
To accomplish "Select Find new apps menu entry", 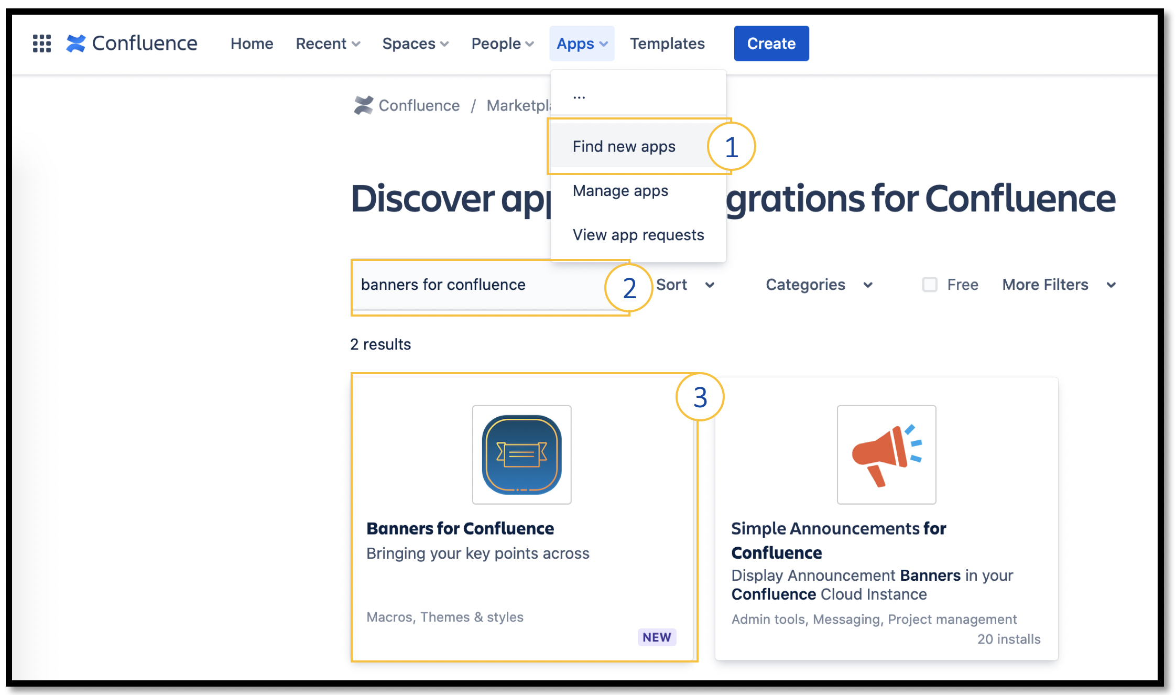I will (x=624, y=146).
